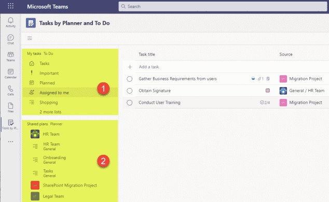329x202 pixels.
Task: Click the HR Team avatar icon
Action: [35, 134]
